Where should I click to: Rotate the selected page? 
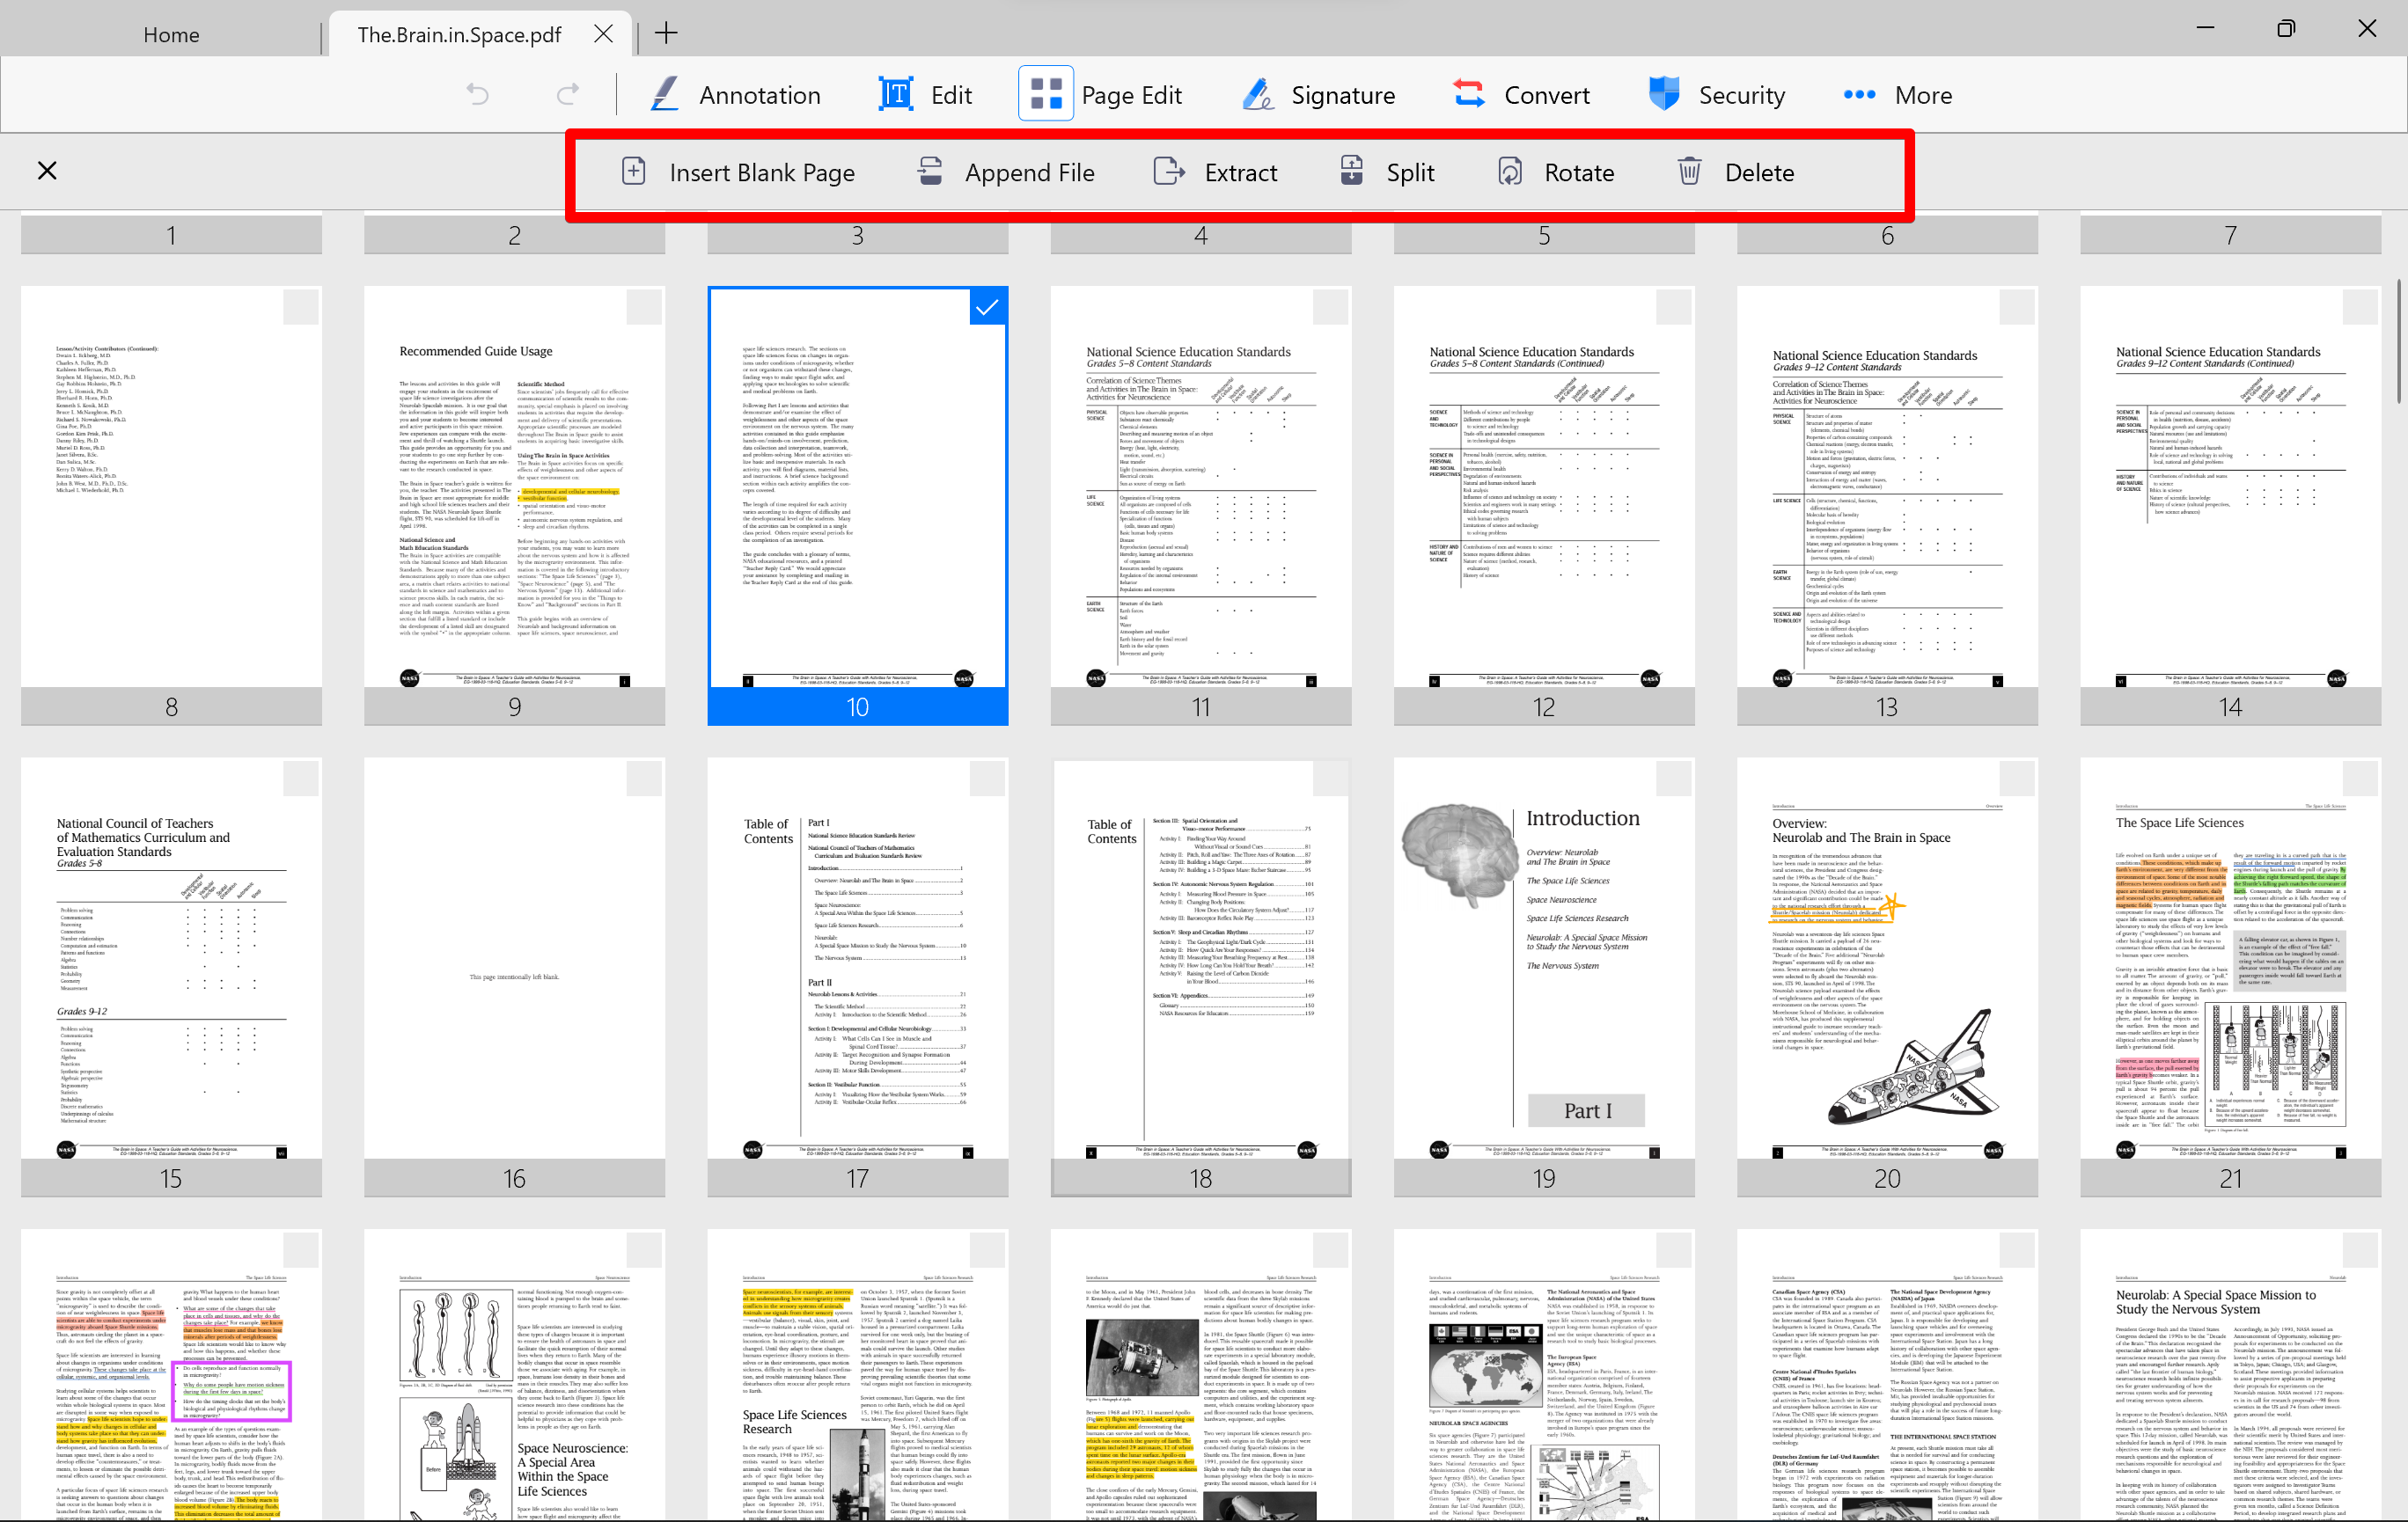1556,172
